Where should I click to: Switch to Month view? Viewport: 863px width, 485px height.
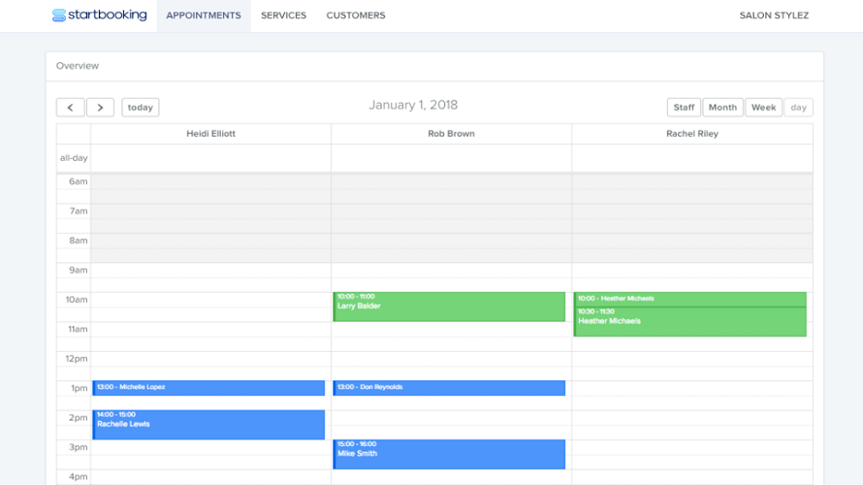[722, 108]
